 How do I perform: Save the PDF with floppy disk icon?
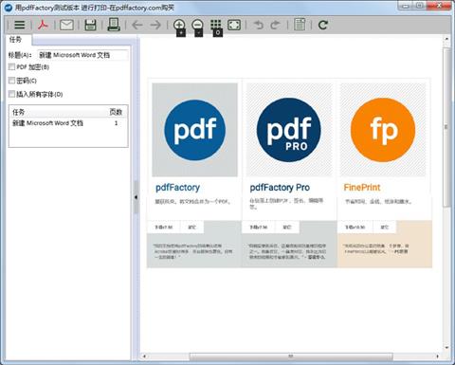(90, 25)
